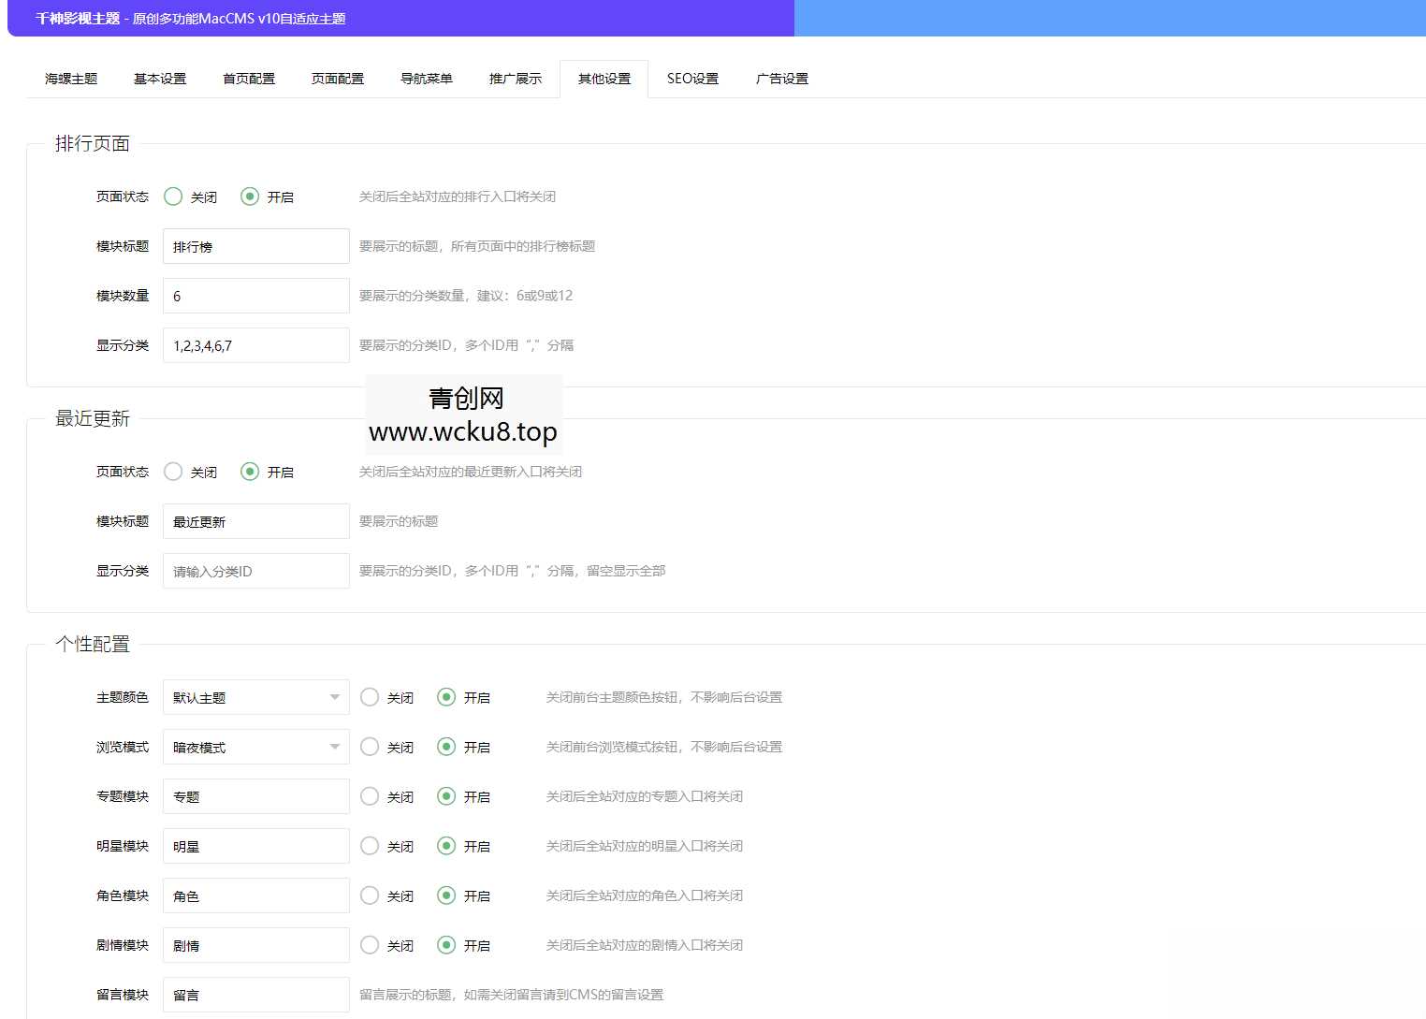1426x1019 pixels.
Task: Switch to the 海螺主题 tab
Action: coord(69,79)
